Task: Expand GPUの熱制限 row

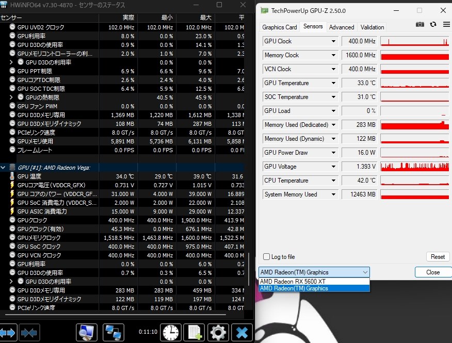Action: pyautogui.click(x=11, y=97)
